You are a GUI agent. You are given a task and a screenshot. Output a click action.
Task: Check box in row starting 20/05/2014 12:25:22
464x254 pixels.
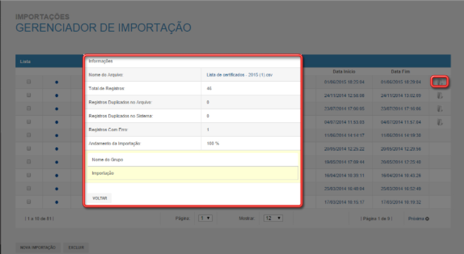pyautogui.click(x=29, y=149)
